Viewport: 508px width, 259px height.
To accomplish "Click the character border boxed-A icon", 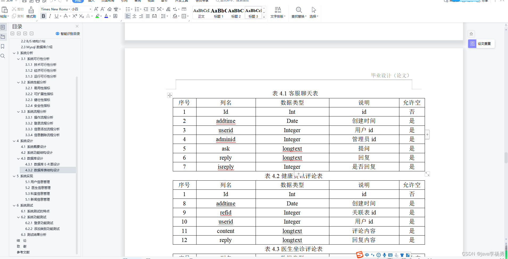I will 115,16.
